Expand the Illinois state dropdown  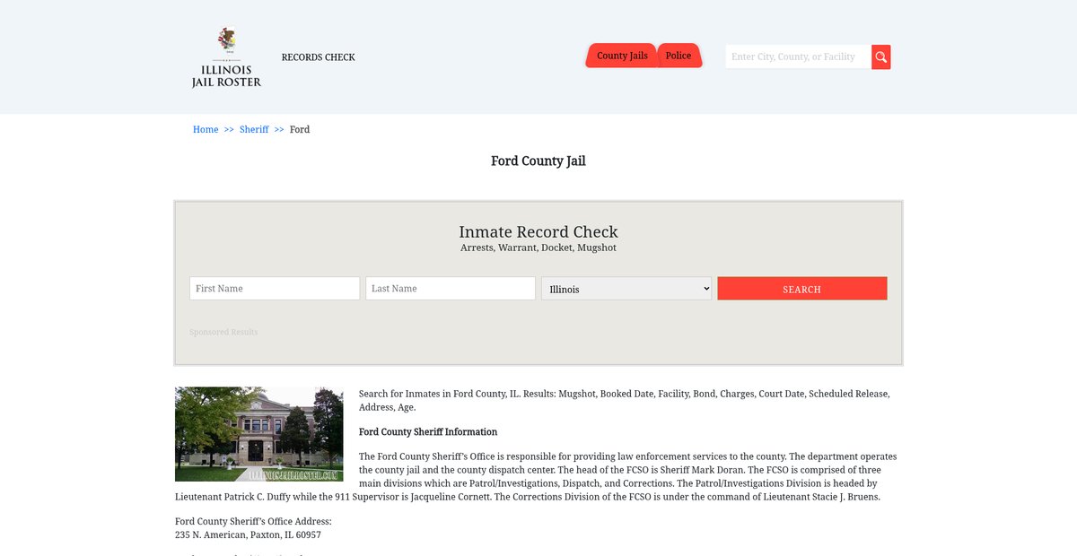pos(626,289)
